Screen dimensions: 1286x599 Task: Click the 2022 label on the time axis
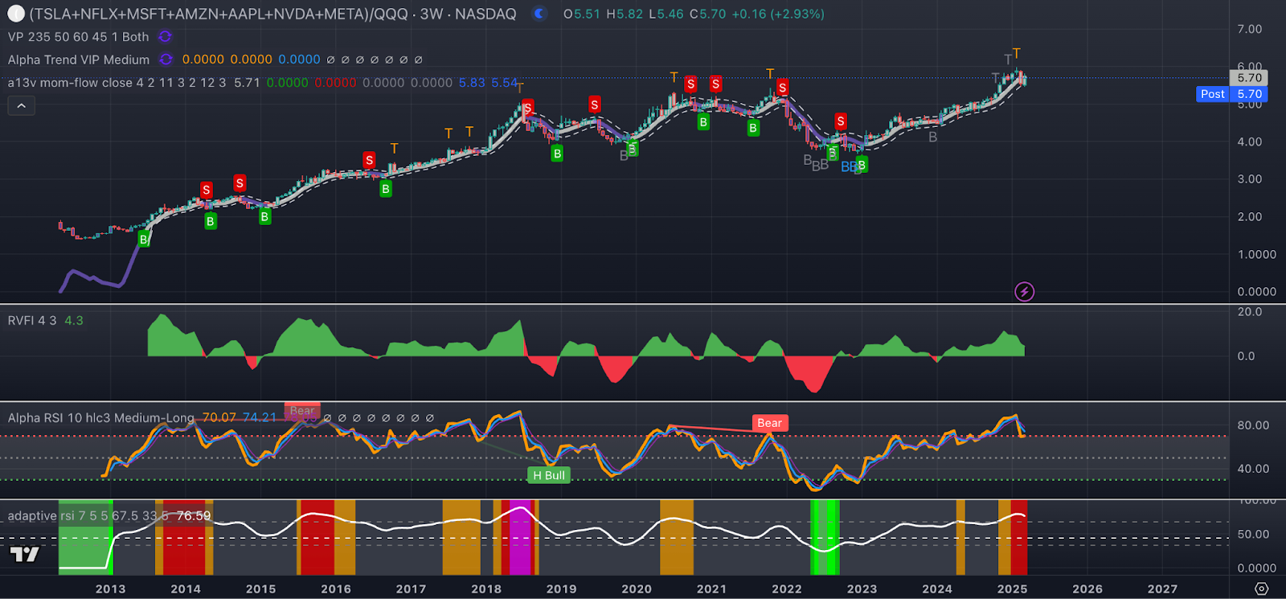point(787,589)
